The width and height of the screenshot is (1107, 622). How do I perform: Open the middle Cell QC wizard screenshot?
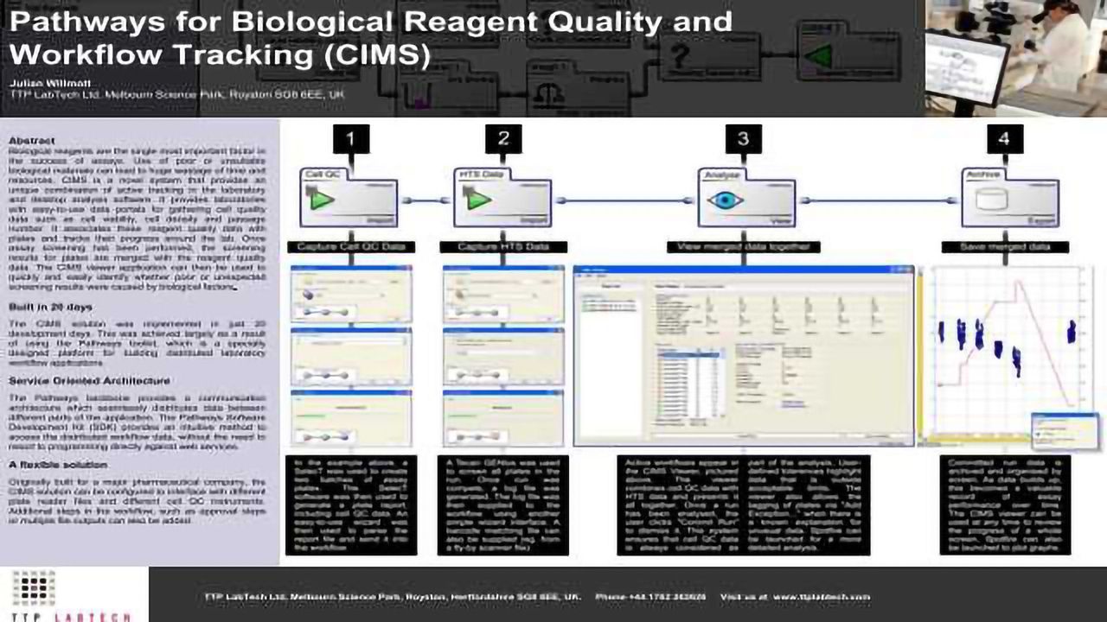351,356
